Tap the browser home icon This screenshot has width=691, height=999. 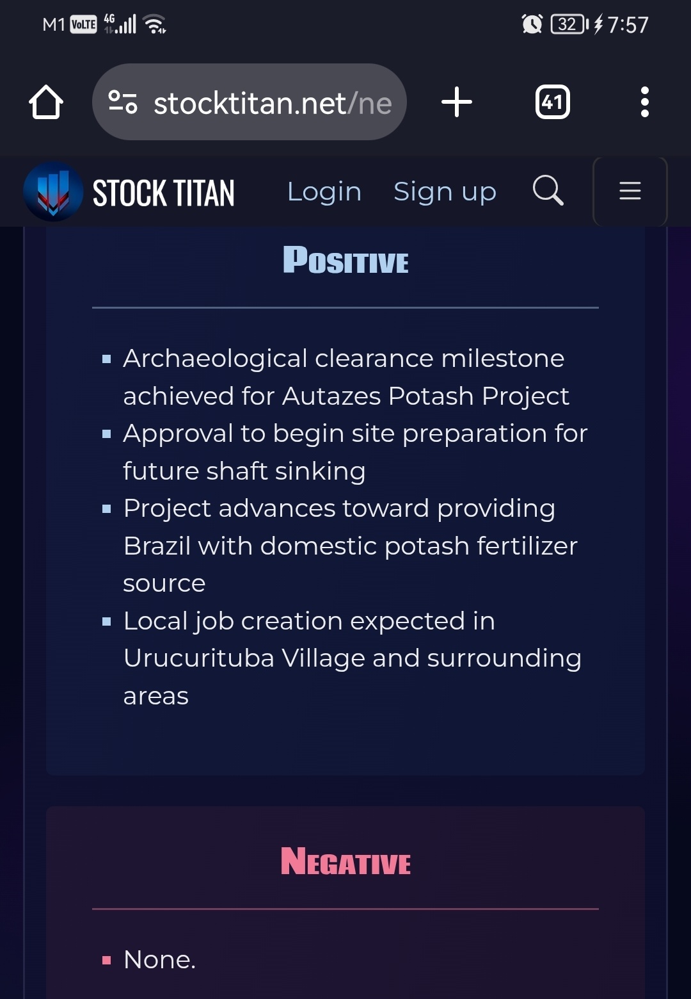[46, 102]
